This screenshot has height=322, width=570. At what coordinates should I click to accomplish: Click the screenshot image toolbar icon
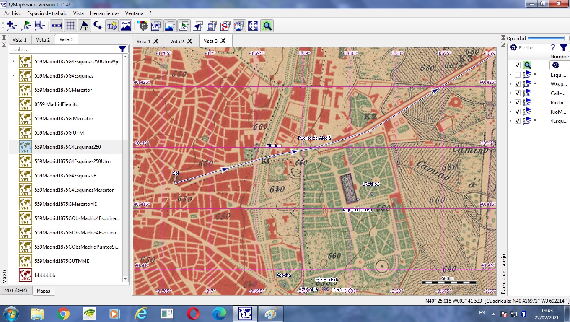pyautogui.click(x=126, y=26)
